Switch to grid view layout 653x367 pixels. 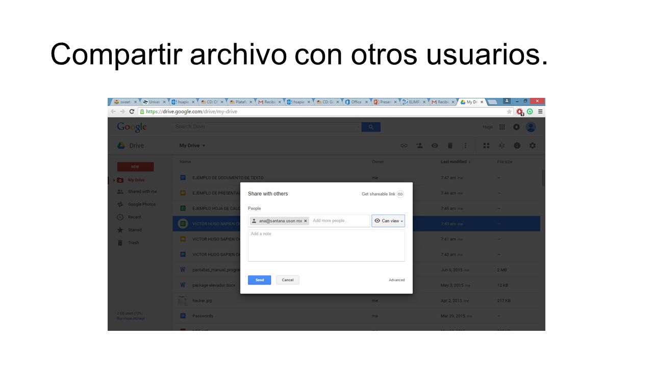pyautogui.click(x=486, y=145)
